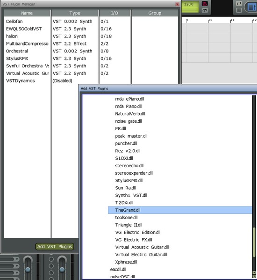
Task: Select Sun Ra.dll in the file list
Action: pos(126,188)
